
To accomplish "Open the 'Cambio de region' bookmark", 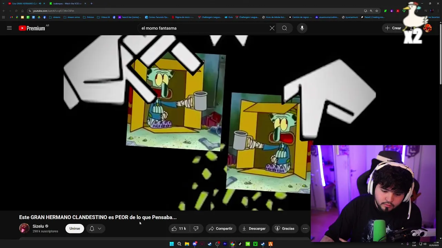I will click(300, 17).
